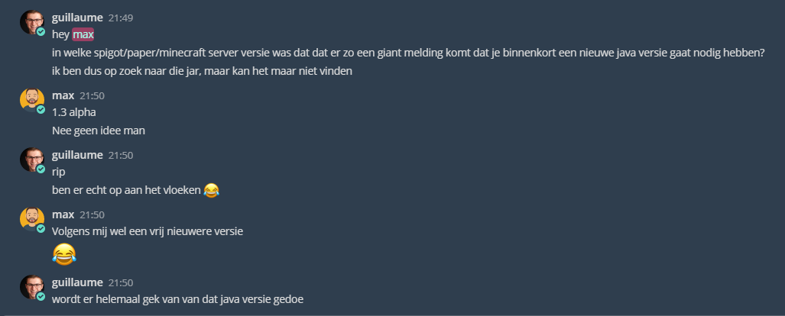Click the 21:50 timestamp above "1.3 alpha"
The width and height of the screenshot is (785, 316).
(92, 96)
